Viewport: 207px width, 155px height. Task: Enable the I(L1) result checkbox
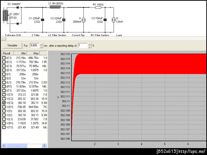[4, 82]
